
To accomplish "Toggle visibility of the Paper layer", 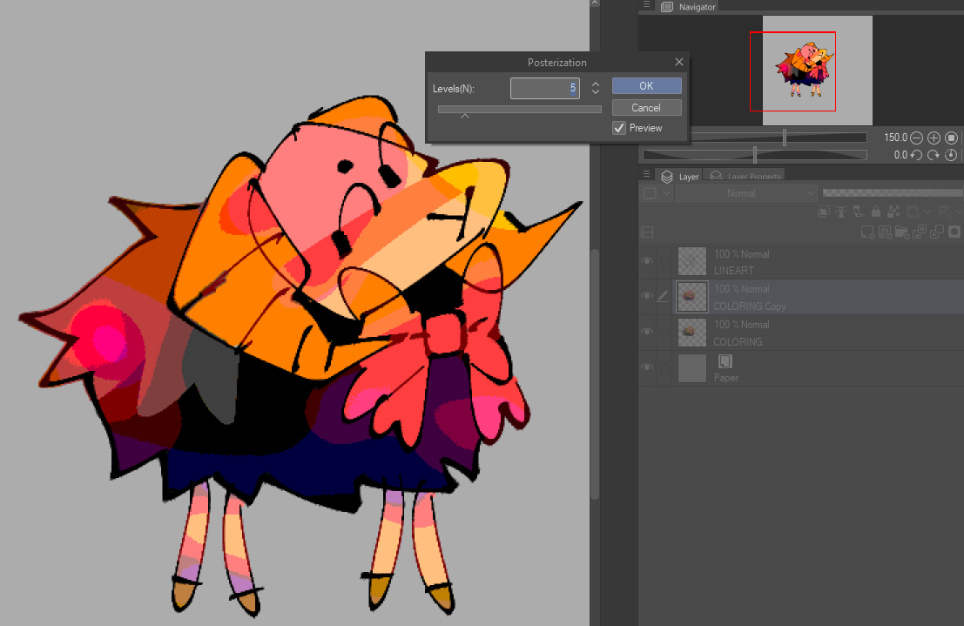I will [647, 367].
